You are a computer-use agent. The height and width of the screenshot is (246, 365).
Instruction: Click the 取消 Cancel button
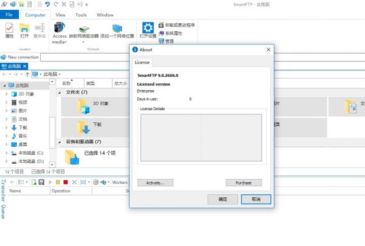[256, 199]
